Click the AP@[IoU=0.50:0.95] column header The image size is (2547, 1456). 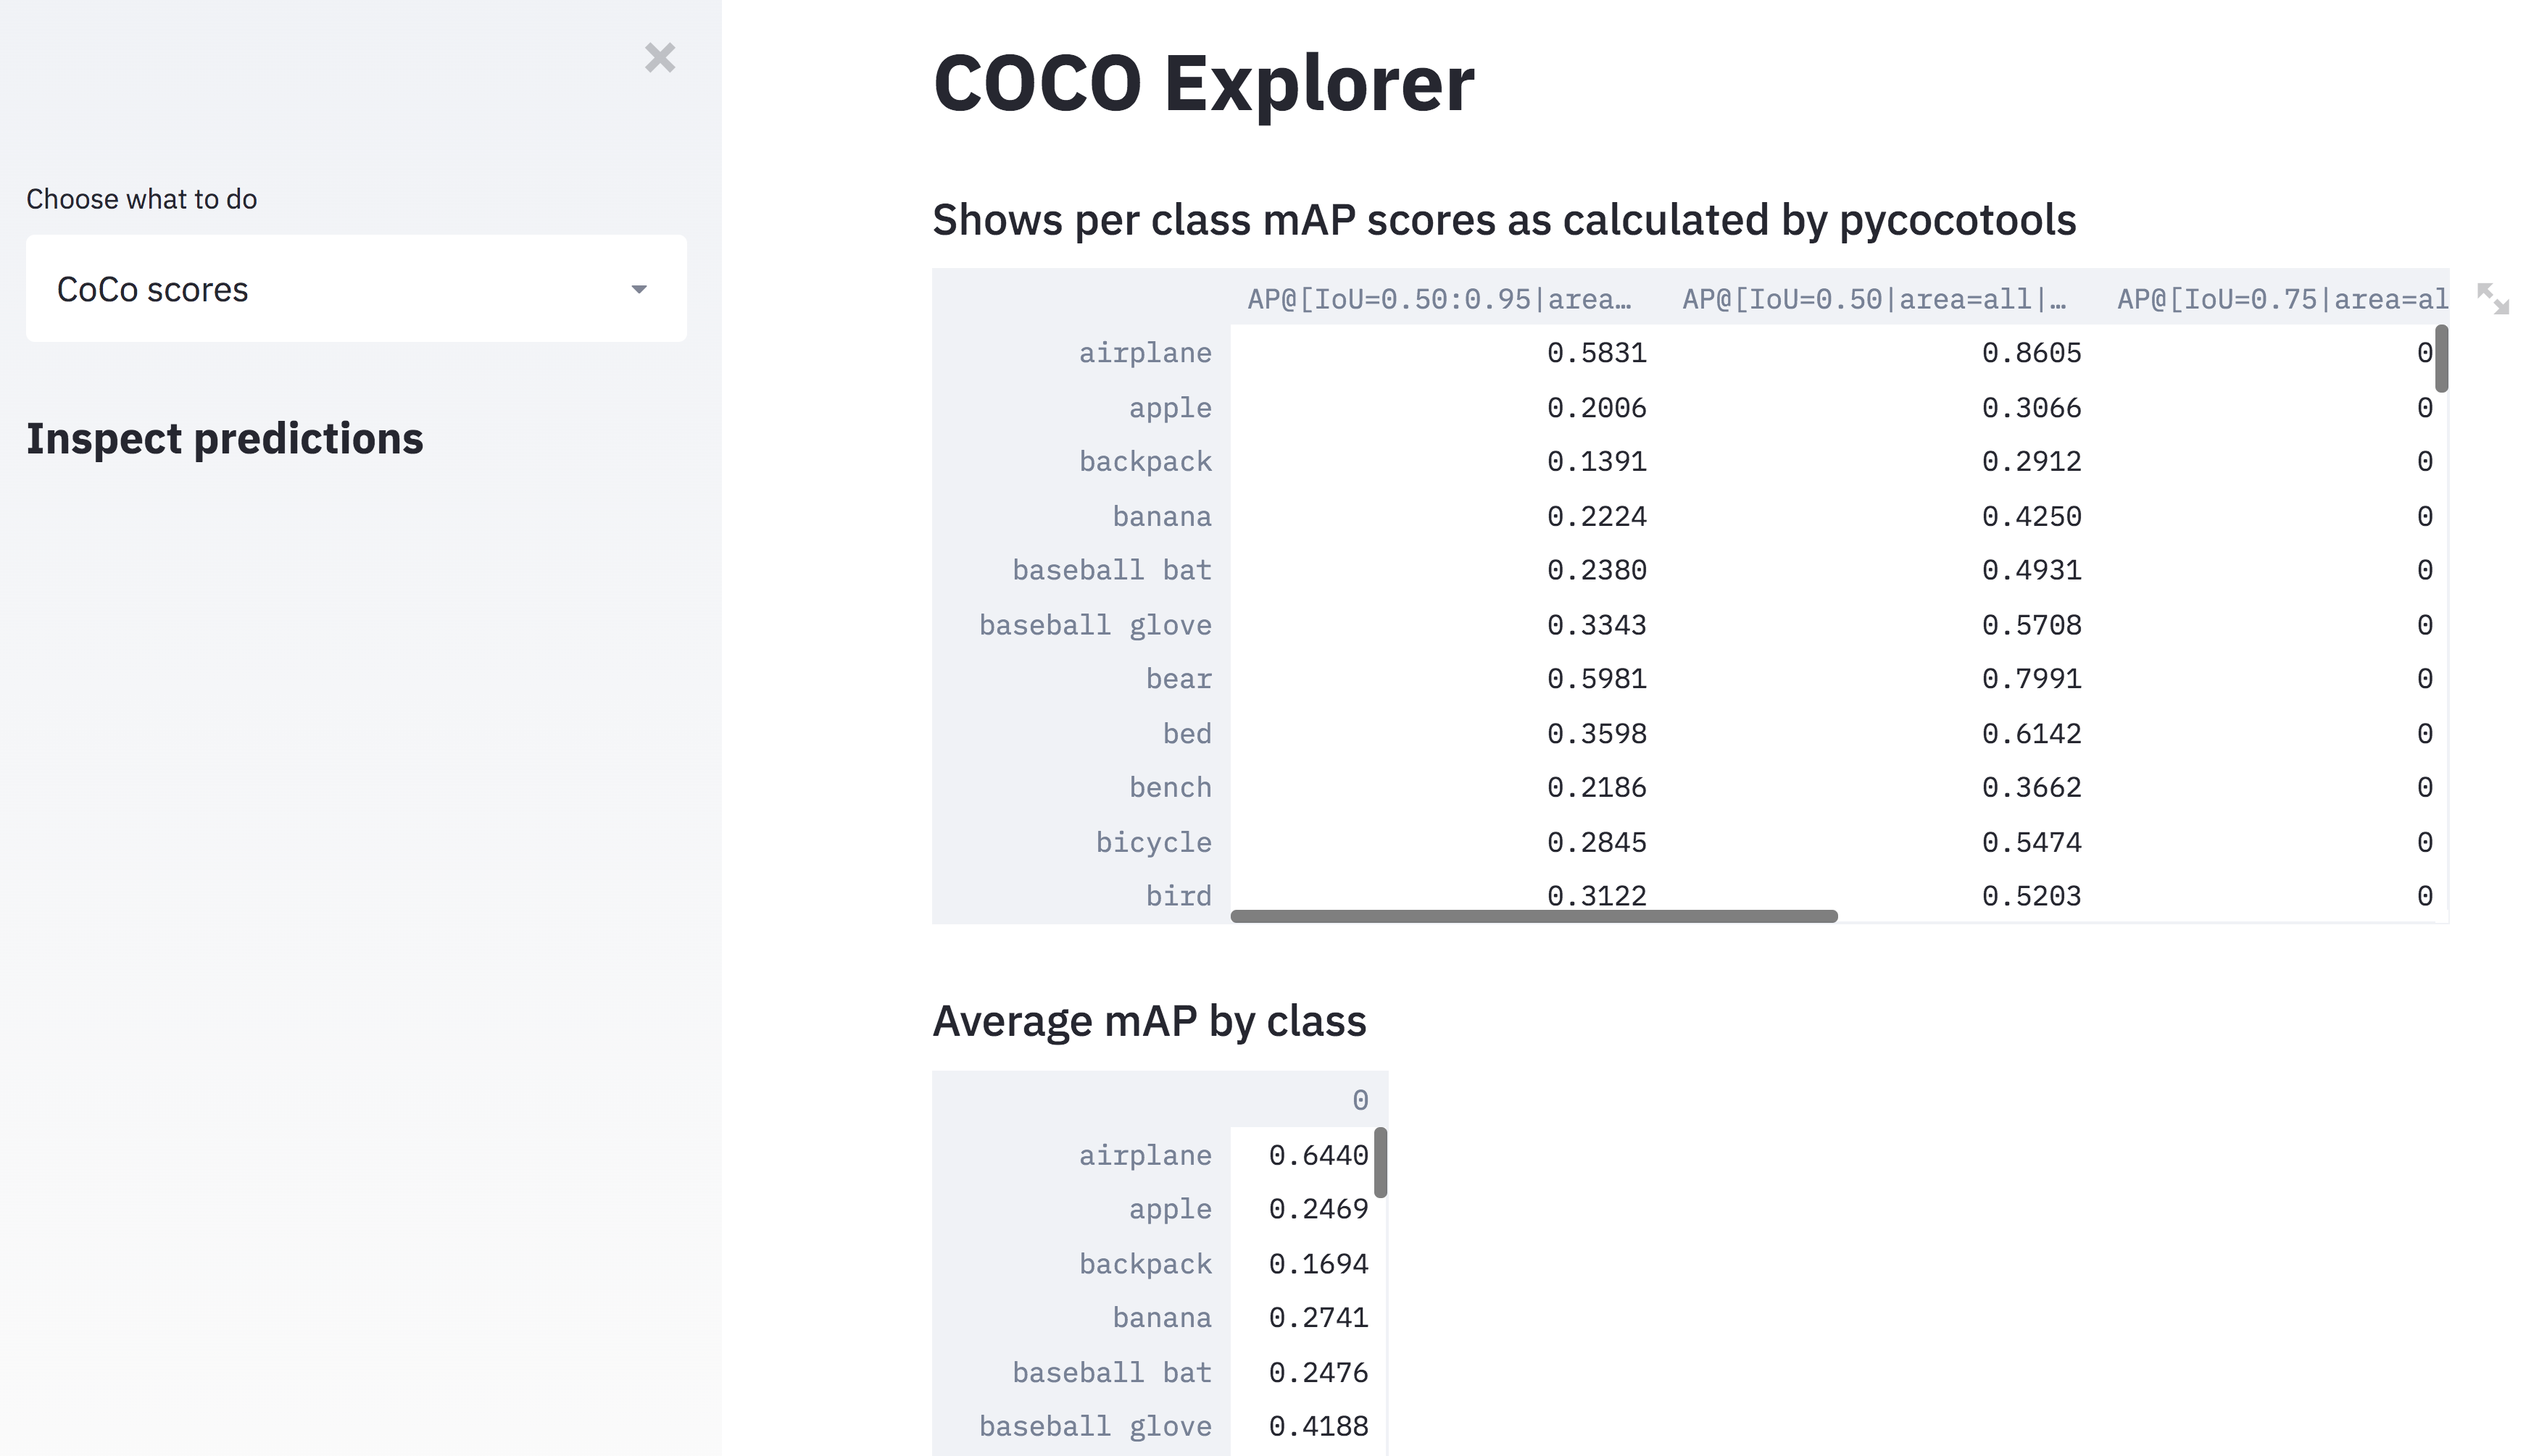point(1439,299)
